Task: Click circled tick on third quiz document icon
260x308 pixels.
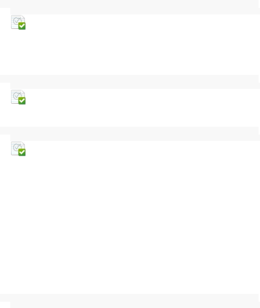Action: (x=17, y=147)
